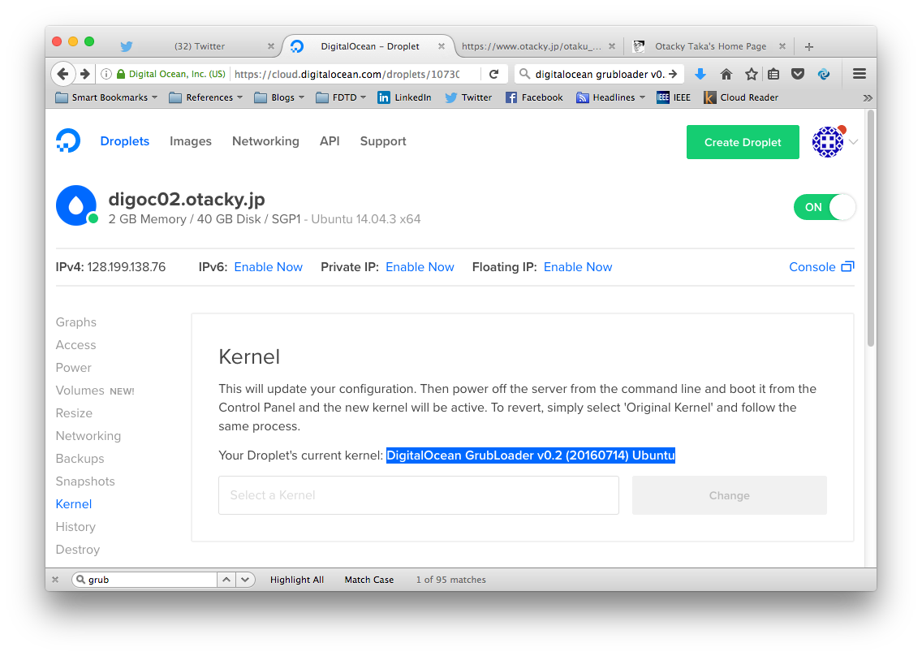Switch to otacky.jp URL tab
This screenshot has width=922, height=656.
[x=532, y=46]
